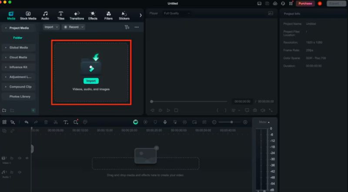Open the Import dropdown in media toolbar

tap(51, 27)
